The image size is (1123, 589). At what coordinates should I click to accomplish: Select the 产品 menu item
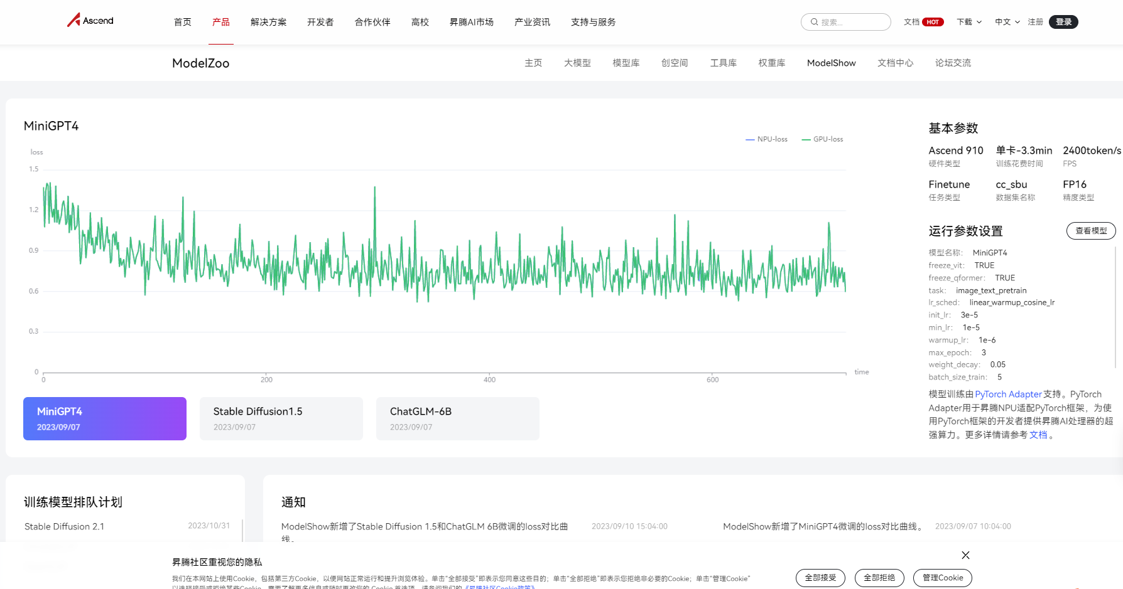click(x=221, y=22)
